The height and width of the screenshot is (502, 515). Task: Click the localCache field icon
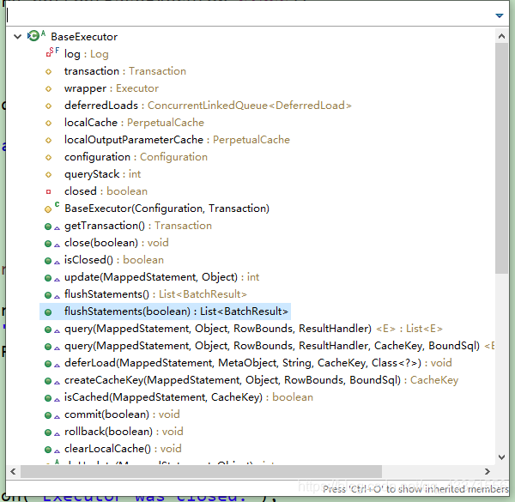point(48,123)
